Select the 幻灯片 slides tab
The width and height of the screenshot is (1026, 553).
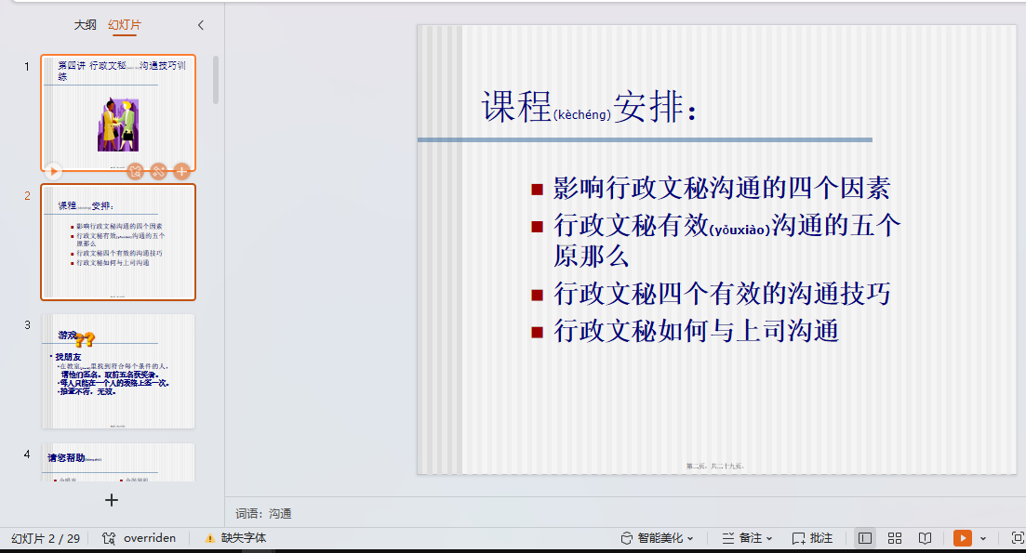pyautogui.click(x=125, y=25)
